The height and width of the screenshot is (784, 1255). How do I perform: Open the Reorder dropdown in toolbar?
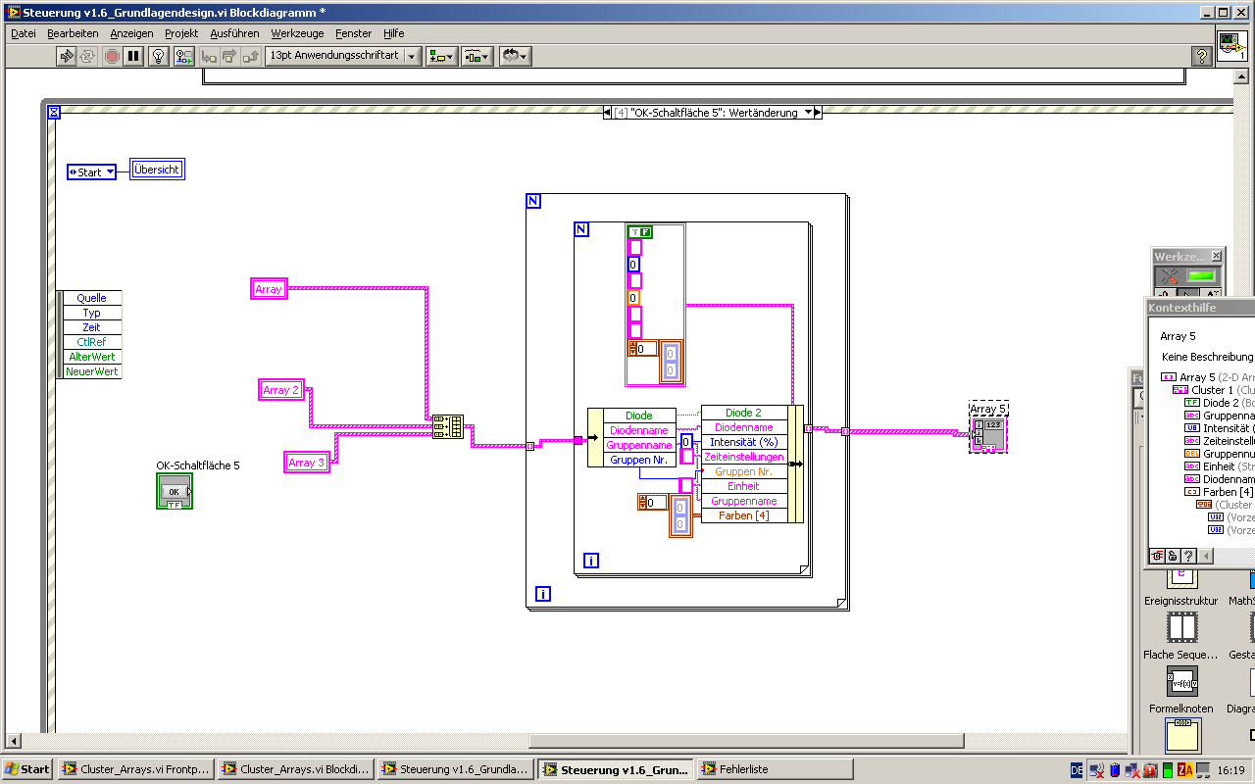coord(515,57)
